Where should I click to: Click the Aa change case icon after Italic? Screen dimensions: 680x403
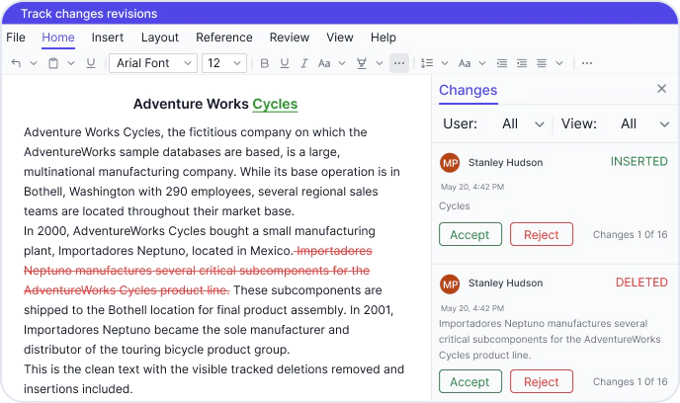(324, 63)
